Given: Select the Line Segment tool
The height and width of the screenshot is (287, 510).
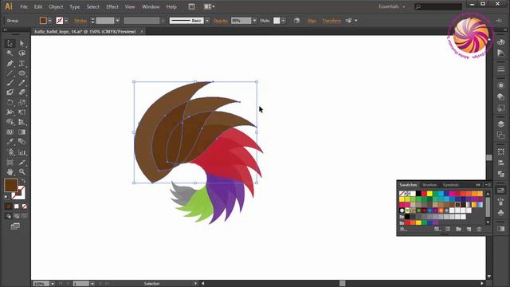Looking at the screenshot, I should coord(10,73).
